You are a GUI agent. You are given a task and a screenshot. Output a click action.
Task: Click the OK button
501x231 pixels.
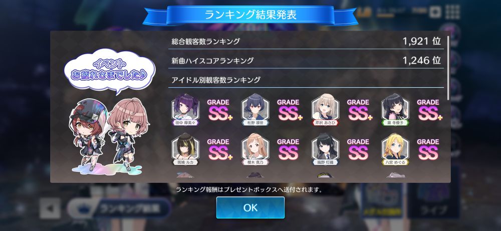click(250, 207)
